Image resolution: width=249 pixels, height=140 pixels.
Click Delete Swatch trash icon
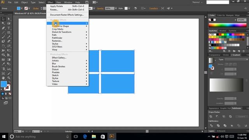pos(244,51)
